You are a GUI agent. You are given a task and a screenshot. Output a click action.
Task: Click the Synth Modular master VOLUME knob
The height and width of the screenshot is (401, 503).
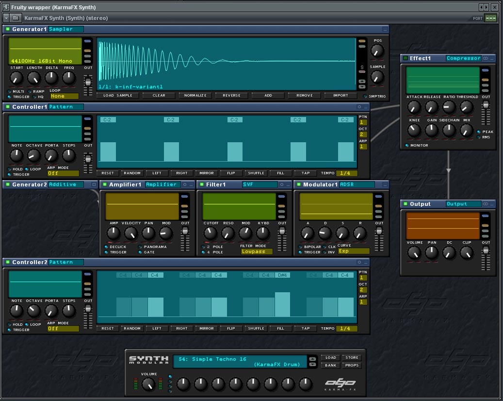148,384
